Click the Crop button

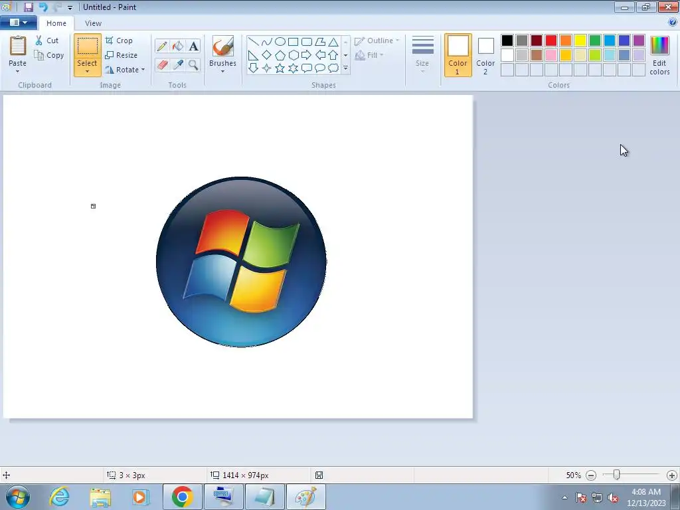point(119,41)
